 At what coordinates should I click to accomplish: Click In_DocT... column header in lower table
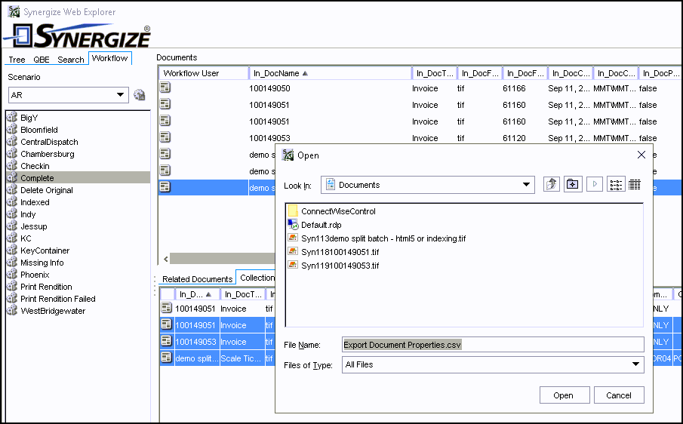tap(243, 295)
